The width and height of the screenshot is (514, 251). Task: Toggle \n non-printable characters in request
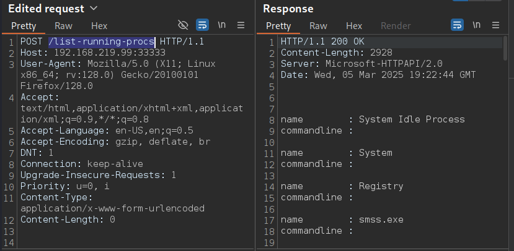pyautogui.click(x=222, y=25)
